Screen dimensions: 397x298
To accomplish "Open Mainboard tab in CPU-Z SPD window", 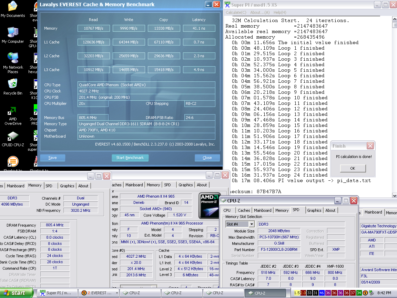I will [263, 210].
